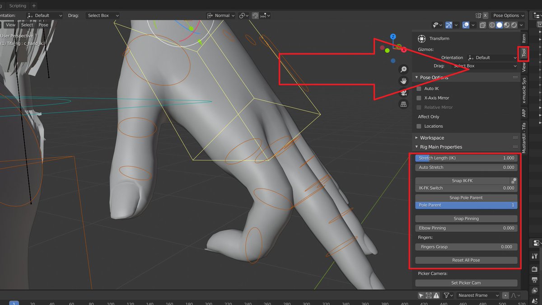Screen dimensions: 542x305
Task: Open the Orientation Default dropdown in header
Action: click(x=45, y=15)
